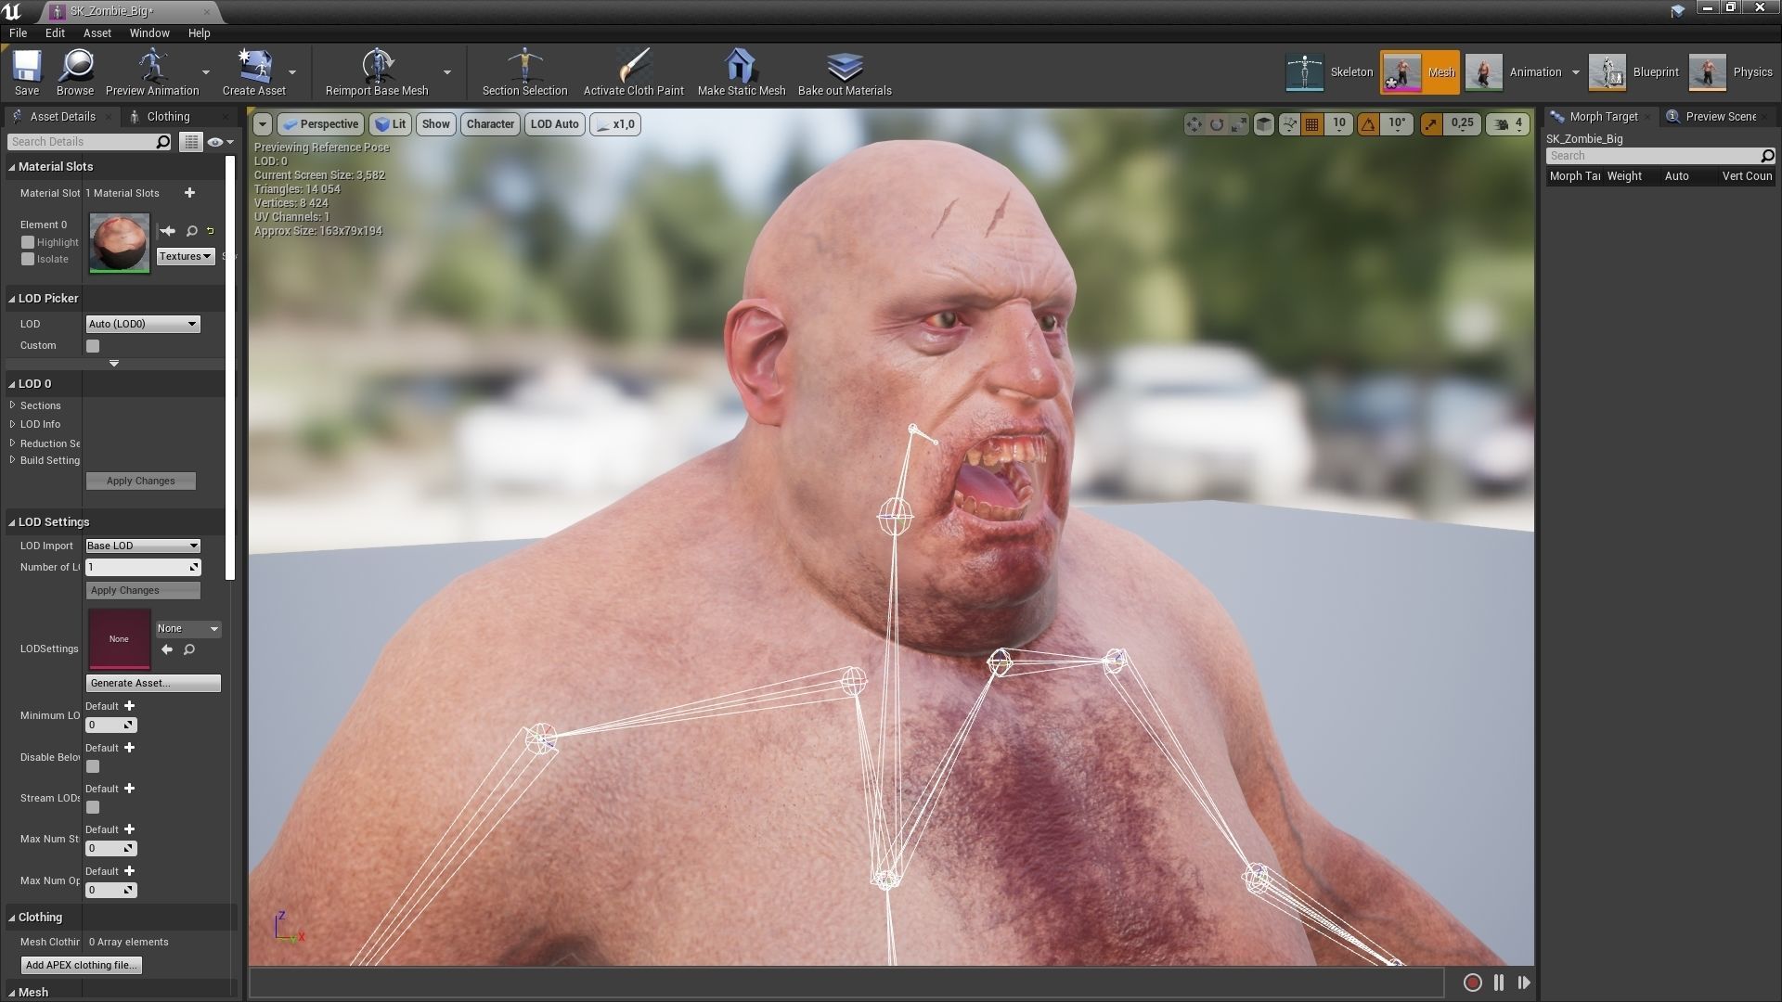Switch to Physics editor mode
This screenshot has height=1002, width=1782.
(x=1731, y=72)
